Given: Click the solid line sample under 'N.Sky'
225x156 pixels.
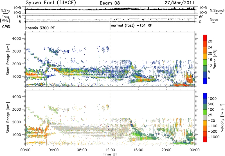Looking at the screenshot, I should (x=5, y=13).
